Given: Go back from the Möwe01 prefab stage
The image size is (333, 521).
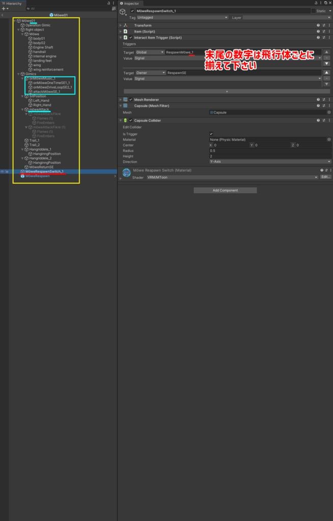Looking at the screenshot, I should pos(3,15).
